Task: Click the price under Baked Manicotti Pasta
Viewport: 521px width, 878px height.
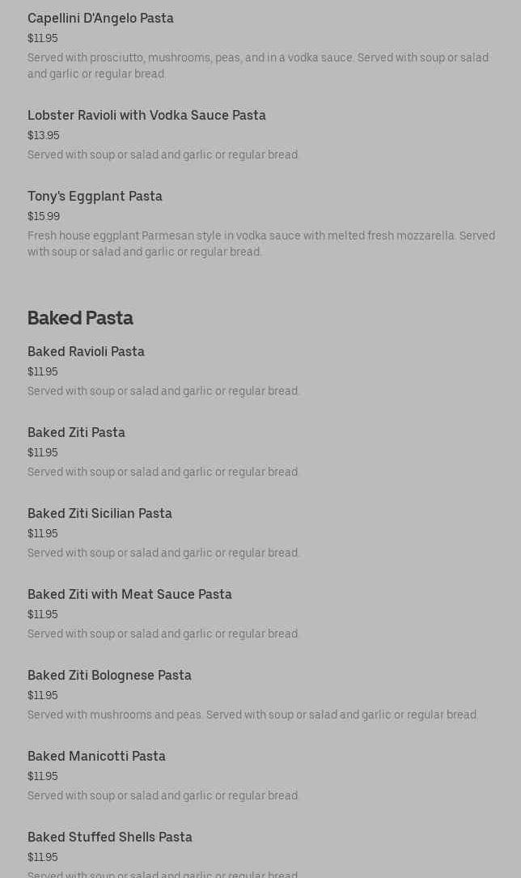Action: [x=43, y=776]
